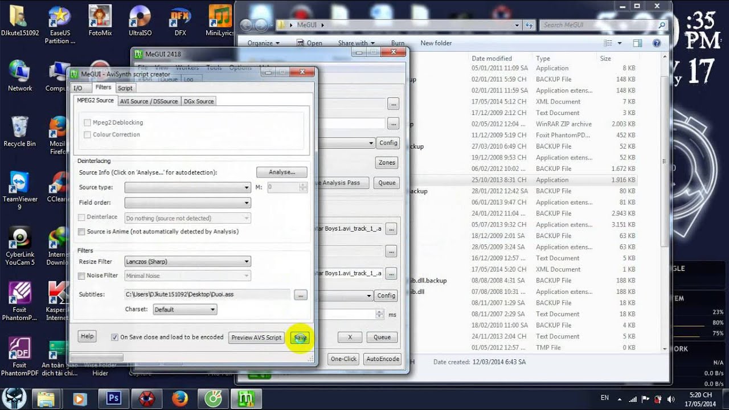Refresh the Explorer address bar
This screenshot has width=729, height=410.
coord(530,25)
